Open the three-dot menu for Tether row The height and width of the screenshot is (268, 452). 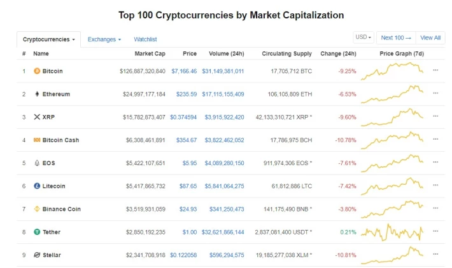(435, 231)
